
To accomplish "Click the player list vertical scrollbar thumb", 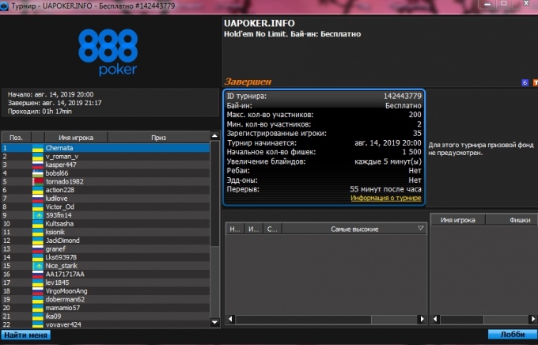I will click(x=214, y=193).
